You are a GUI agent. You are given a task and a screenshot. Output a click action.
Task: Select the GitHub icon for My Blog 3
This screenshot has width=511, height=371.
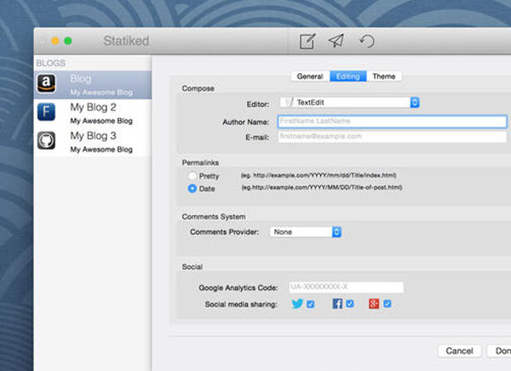46,140
